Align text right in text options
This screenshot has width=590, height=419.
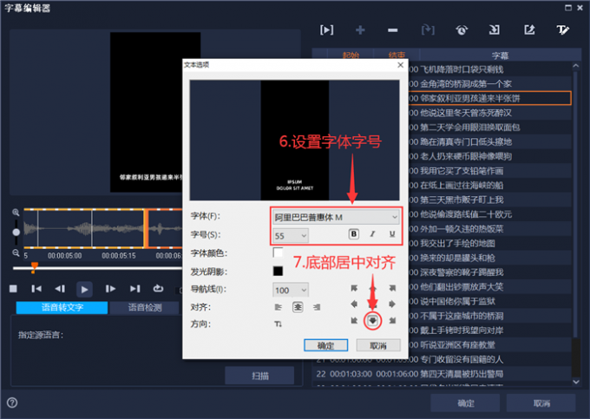pos(317,307)
